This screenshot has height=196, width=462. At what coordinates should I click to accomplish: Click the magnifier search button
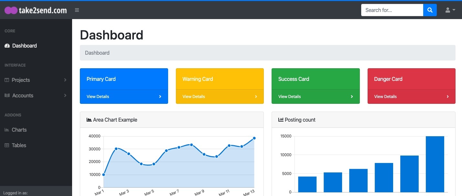(x=430, y=10)
